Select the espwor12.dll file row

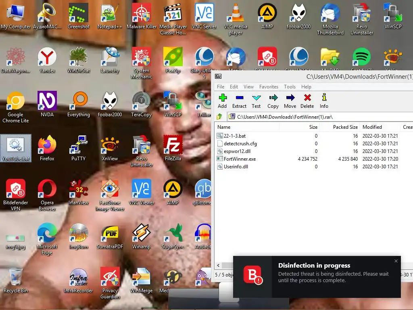(314, 151)
